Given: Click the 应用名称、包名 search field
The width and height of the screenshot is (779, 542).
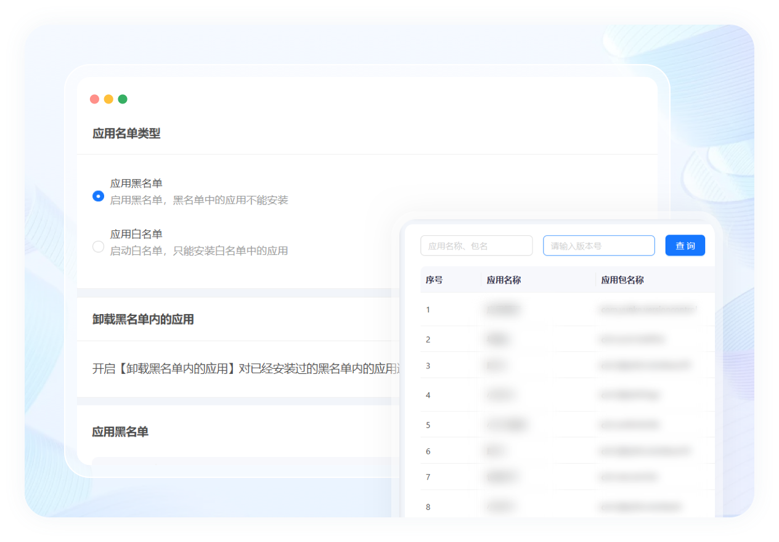Looking at the screenshot, I should pos(476,246).
